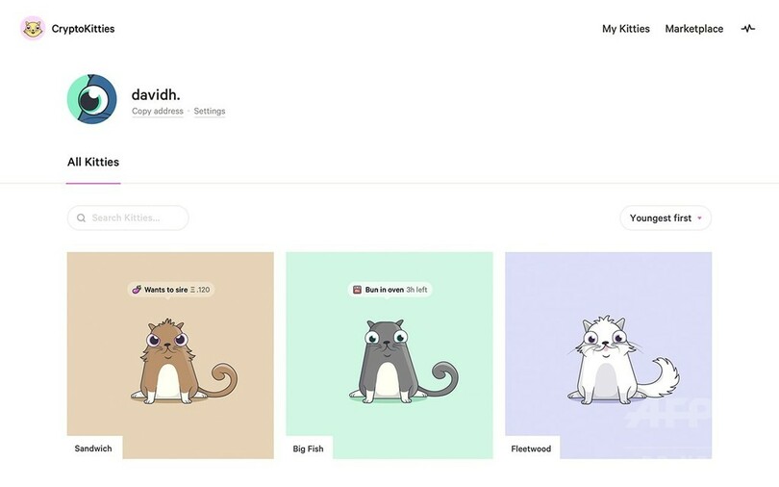Click the oven icon on Big Fish's badge
This screenshot has height=487, width=779.
click(357, 289)
